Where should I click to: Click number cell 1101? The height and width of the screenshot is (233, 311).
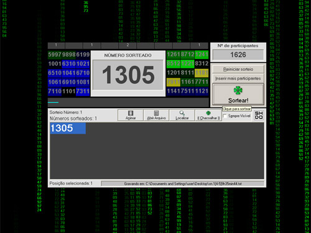[x=69, y=91]
